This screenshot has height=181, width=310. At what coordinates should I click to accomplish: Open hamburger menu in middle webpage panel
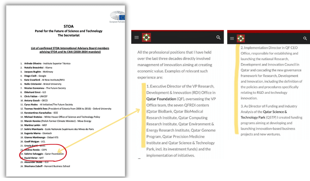(137, 37)
